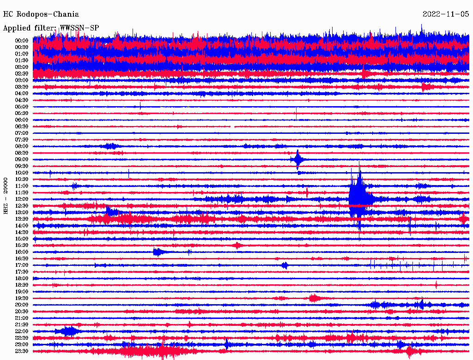Select the 10:00 time label
Viewport: 473px width, 360px height.
click(22, 173)
